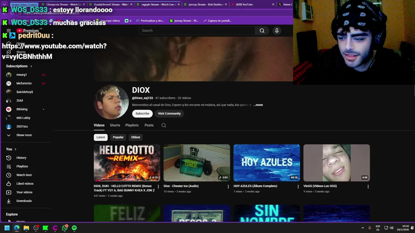This screenshot has height=233, width=415.
Task: Switch to GuadaLibrandi Stream browser tab
Action: pyautogui.click(x=111, y=5)
